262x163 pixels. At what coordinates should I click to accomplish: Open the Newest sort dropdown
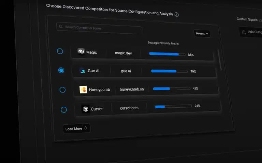[202, 34]
